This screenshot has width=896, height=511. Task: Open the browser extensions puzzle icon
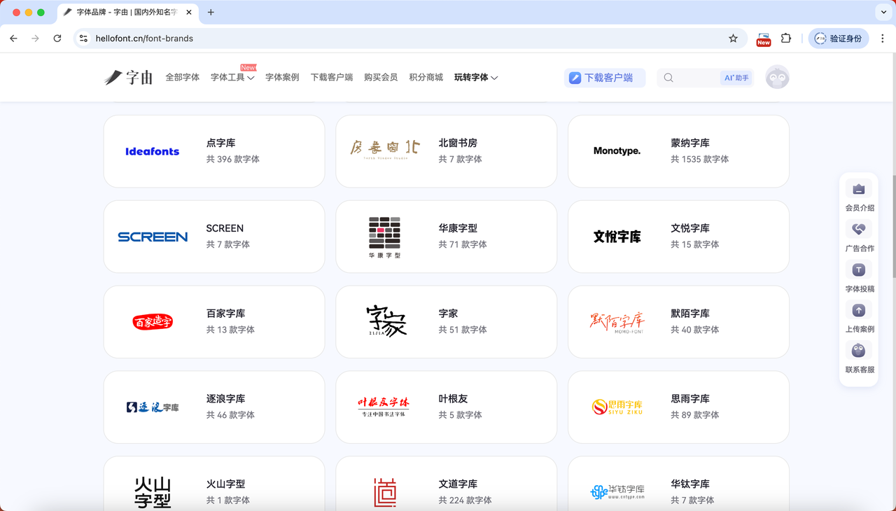[786, 38]
